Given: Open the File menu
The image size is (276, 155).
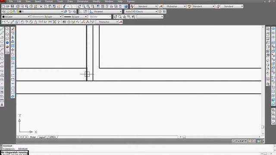Looking at the screenshot, I should coord(11,1).
